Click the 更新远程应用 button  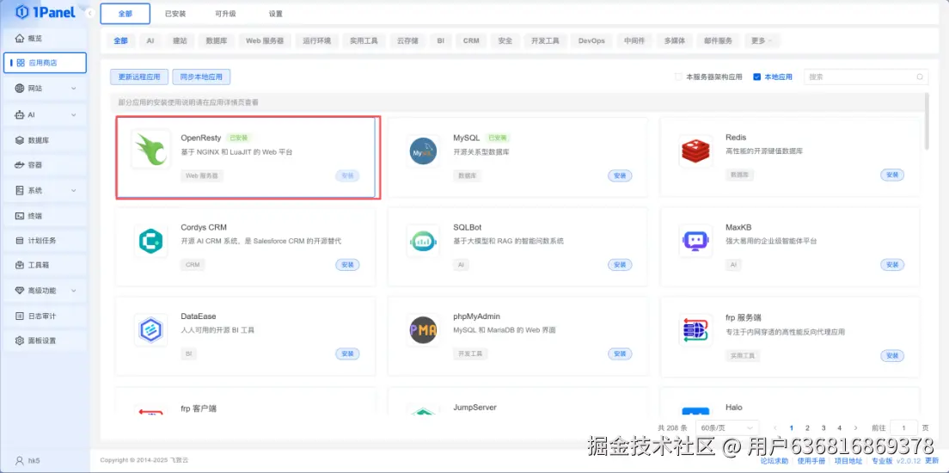[139, 77]
